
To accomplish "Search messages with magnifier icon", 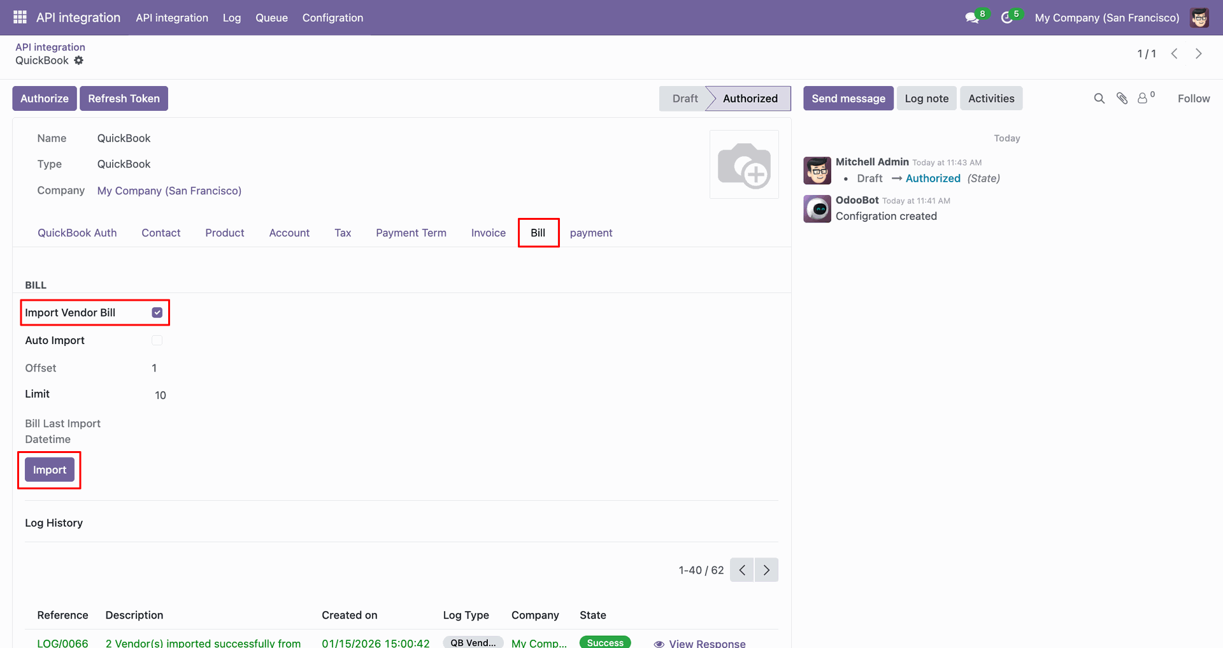I will 1099,98.
